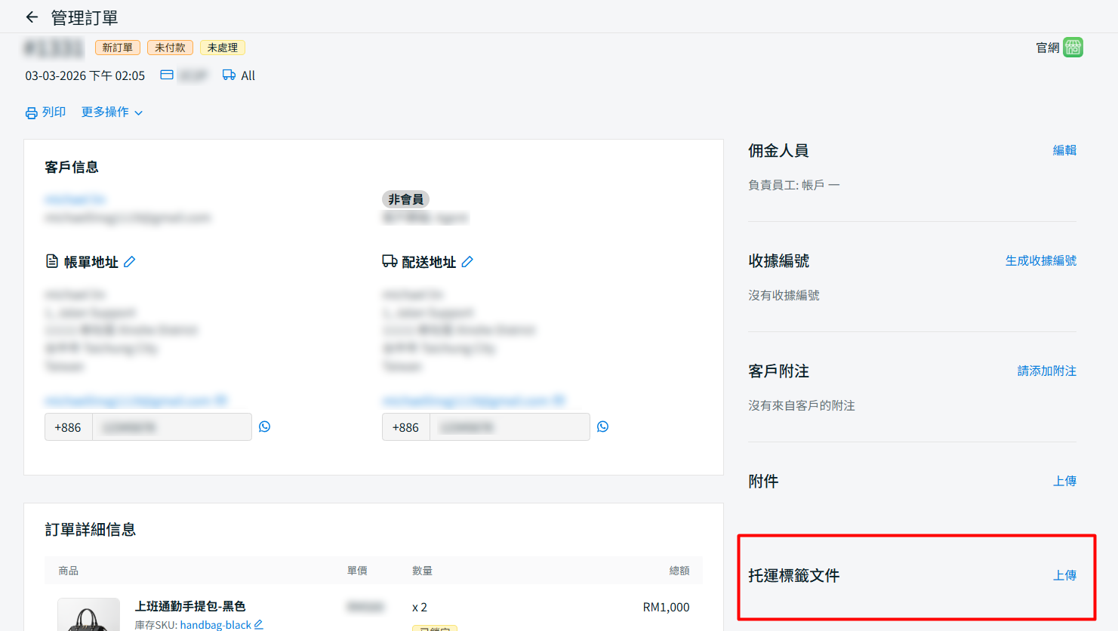The image size is (1118, 631).
Task: Click the 編輯 link for 佣金人員
Action: pyautogui.click(x=1064, y=150)
